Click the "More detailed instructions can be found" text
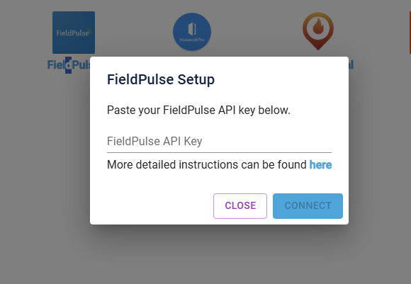Screen dimensions: 411x284 click(207, 165)
